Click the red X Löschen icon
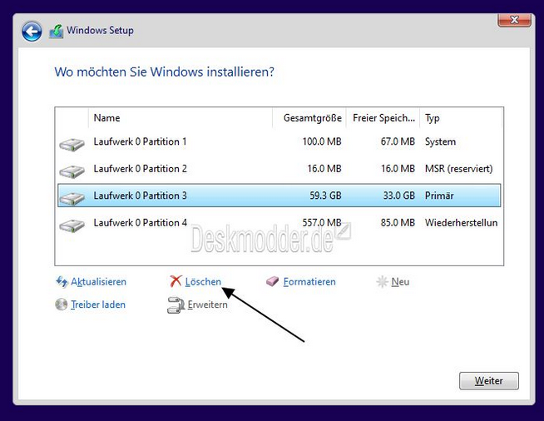Screen dimensions: 544x421 pyautogui.click(x=176, y=281)
